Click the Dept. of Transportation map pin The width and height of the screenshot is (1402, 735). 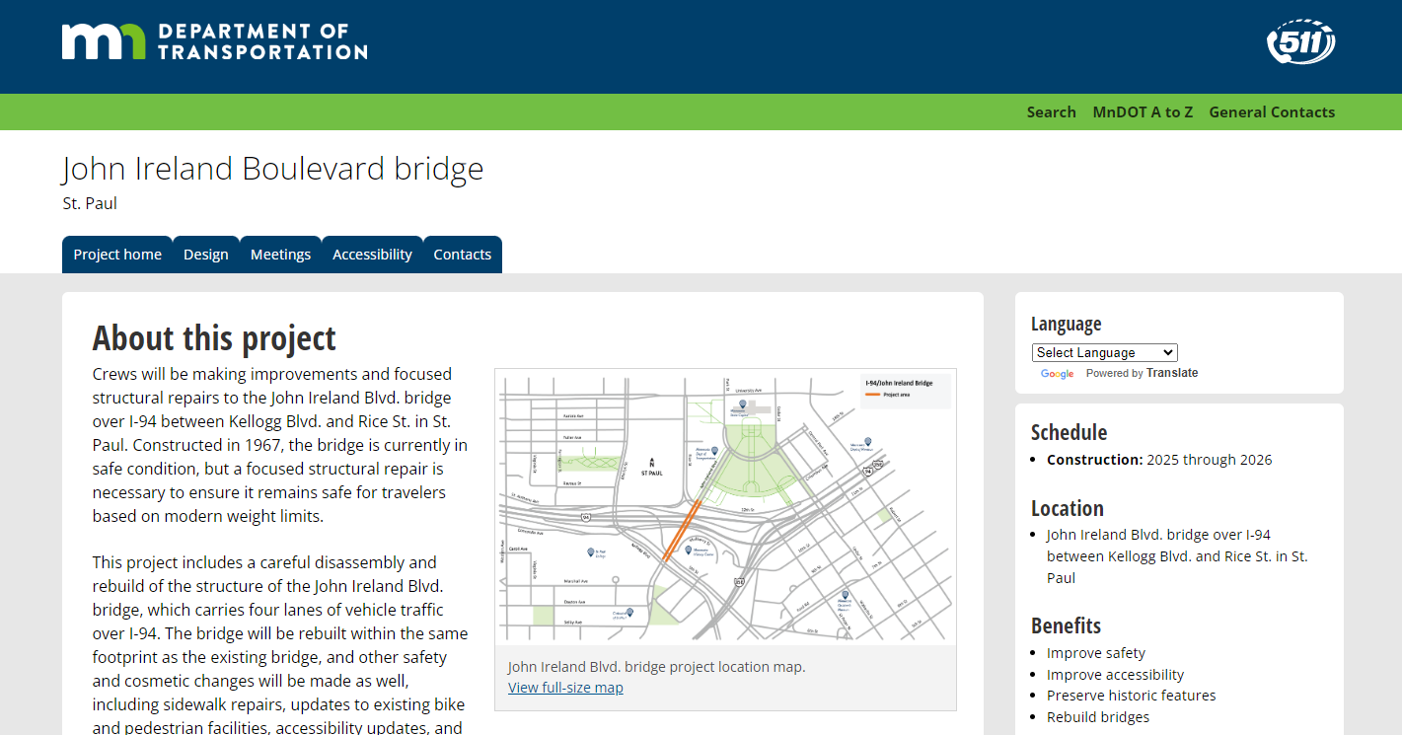tap(715, 449)
